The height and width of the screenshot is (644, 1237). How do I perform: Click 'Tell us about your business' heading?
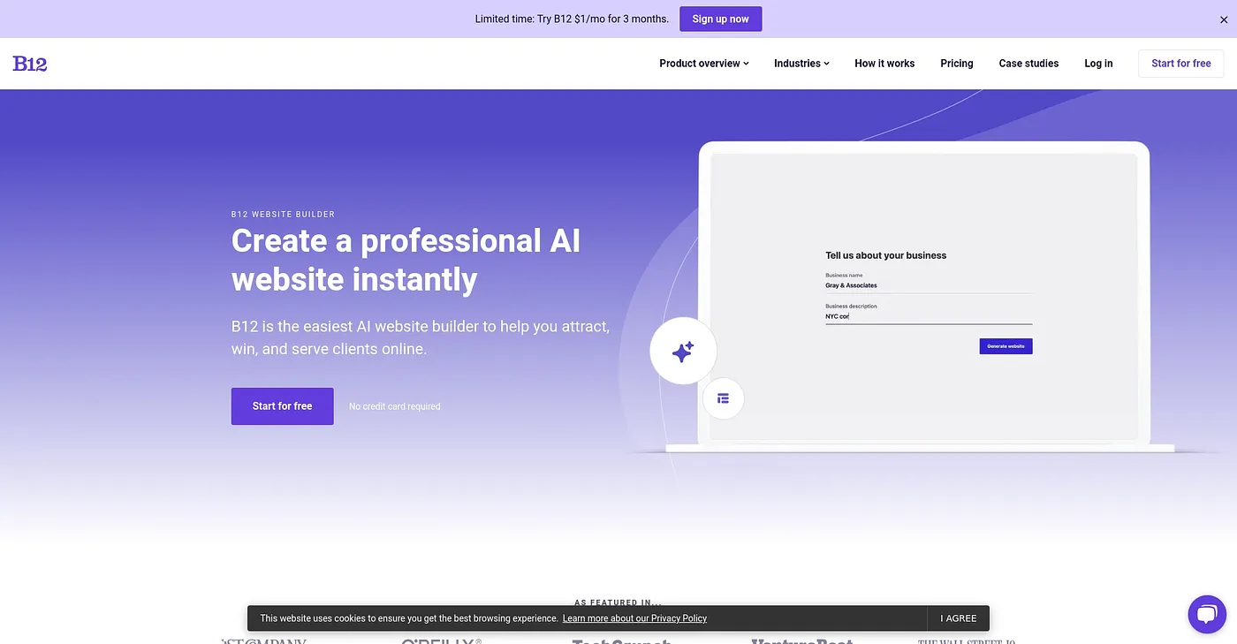885,255
